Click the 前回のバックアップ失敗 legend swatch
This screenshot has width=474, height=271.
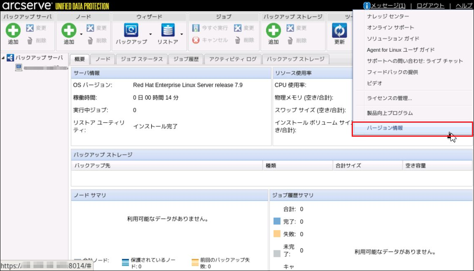coord(195,262)
